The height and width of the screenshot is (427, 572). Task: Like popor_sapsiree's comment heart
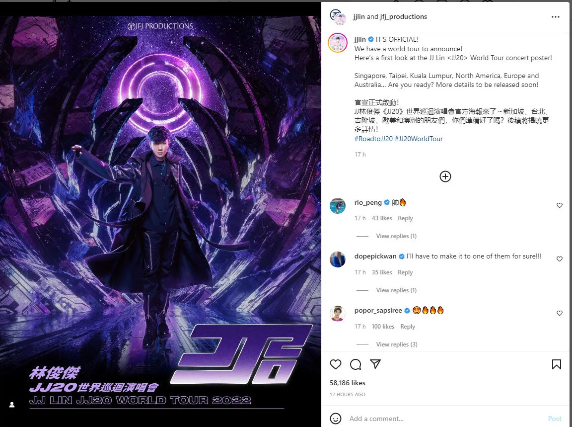click(559, 313)
